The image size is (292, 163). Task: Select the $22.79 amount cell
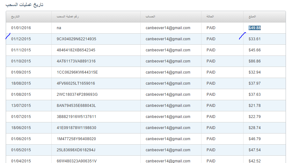255,117
